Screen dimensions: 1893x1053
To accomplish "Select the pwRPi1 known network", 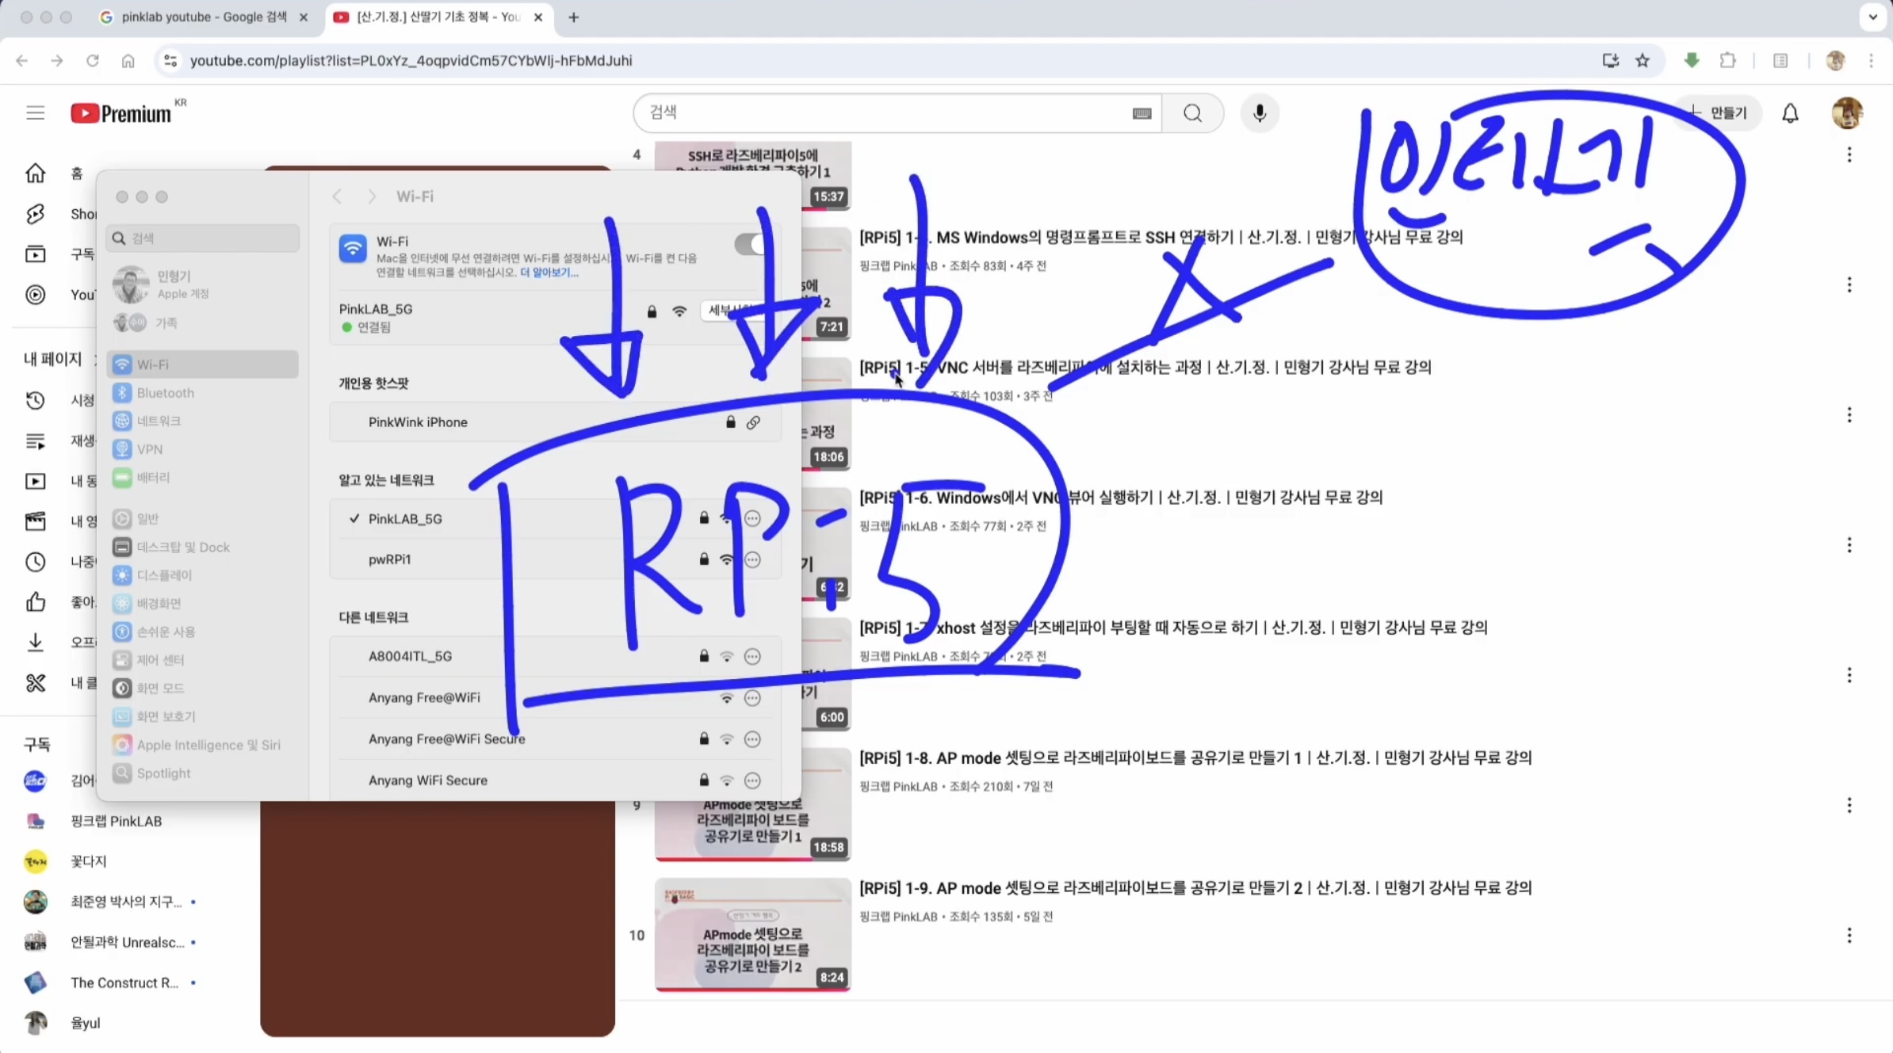I will 389,559.
